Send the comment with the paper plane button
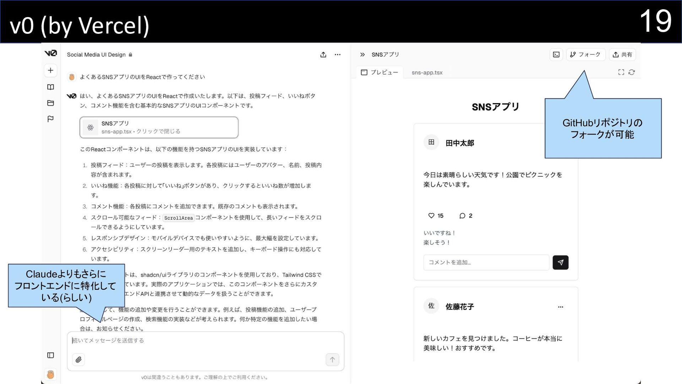Viewport: 682px width, 384px height. click(x=561, y=262)
